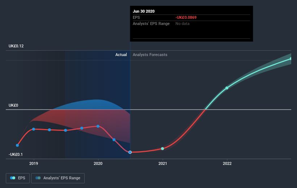Click the EPS data point at 2020 peak
Screen dimensions: 297x188
(x=98, y=126)
